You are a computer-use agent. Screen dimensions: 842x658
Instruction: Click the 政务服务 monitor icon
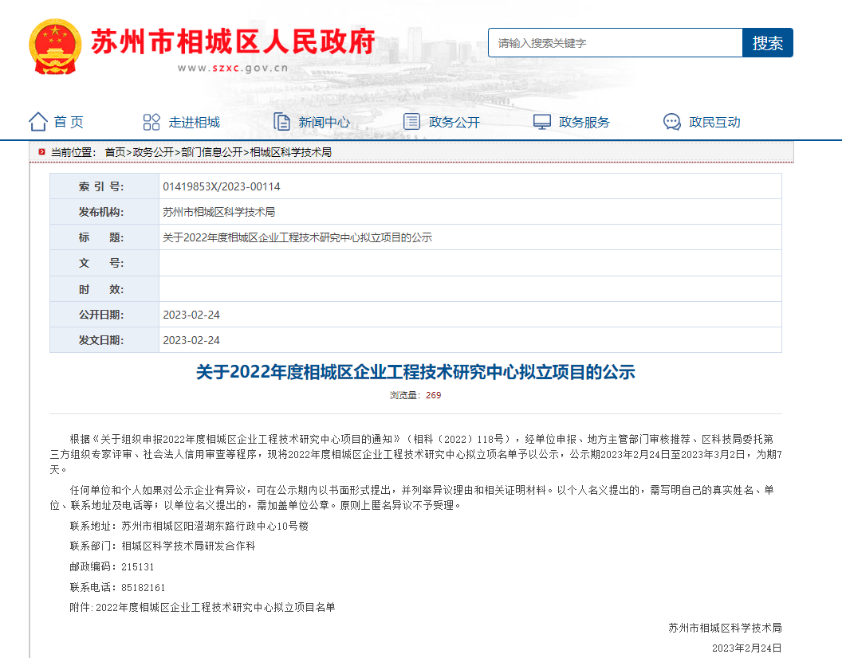click(x=542, y=122)
